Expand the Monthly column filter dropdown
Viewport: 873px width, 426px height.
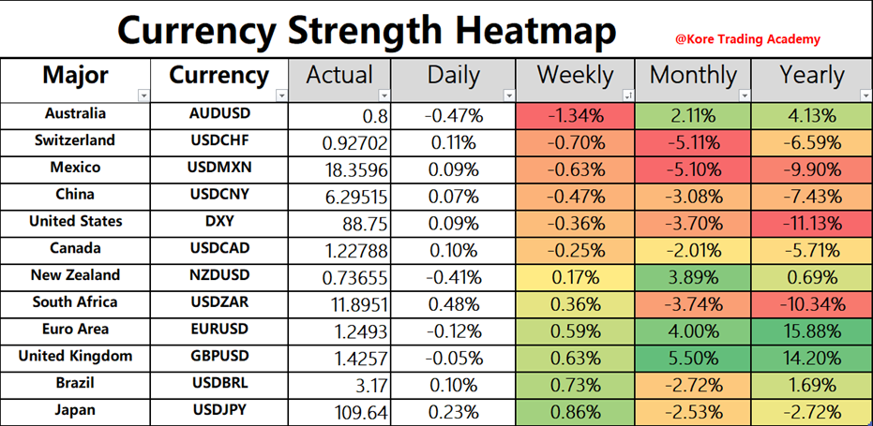(x=745, y=95)
